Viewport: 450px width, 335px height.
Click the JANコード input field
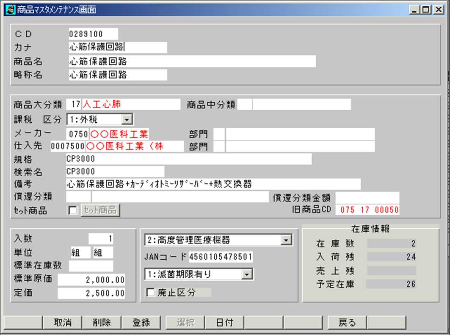221,257
